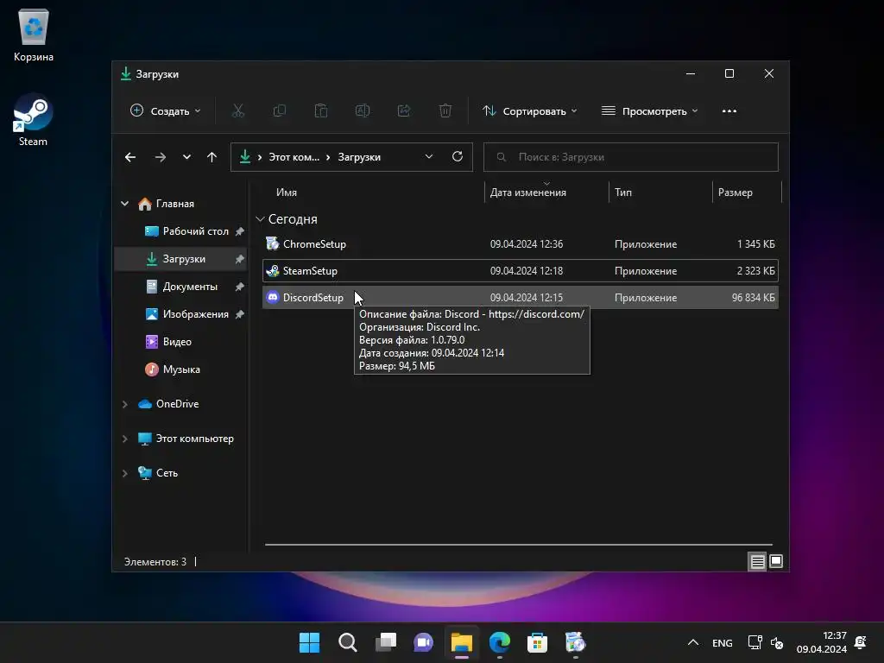
Task: Expand the Этот компьютер tree node
Action: pyautogui.click(x=124, y=439)
